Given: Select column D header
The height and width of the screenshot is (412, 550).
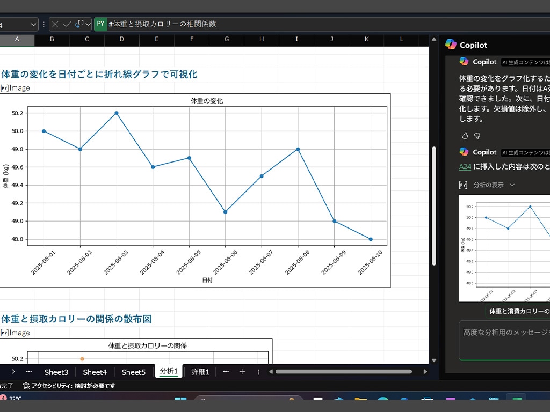Looking at the screenshot, I should (122, 39).
